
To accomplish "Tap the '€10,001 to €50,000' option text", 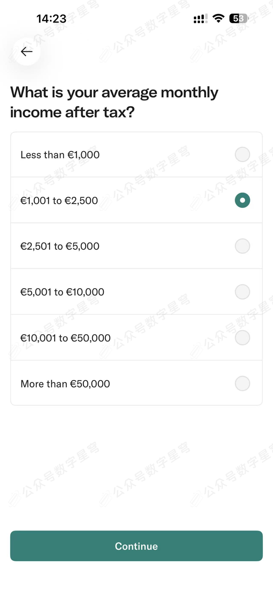I will 65,338.
